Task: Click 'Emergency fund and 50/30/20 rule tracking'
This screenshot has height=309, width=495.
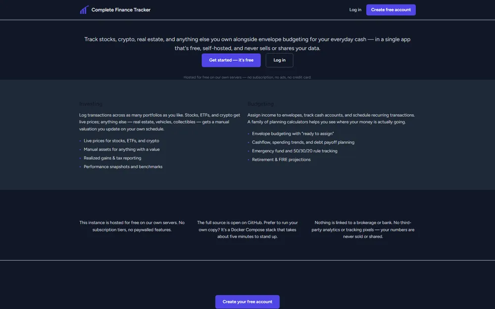Action: (295, 151)
